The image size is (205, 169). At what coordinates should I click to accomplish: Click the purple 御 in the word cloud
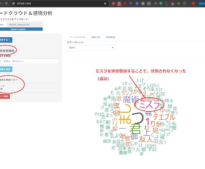coord(134,137)
